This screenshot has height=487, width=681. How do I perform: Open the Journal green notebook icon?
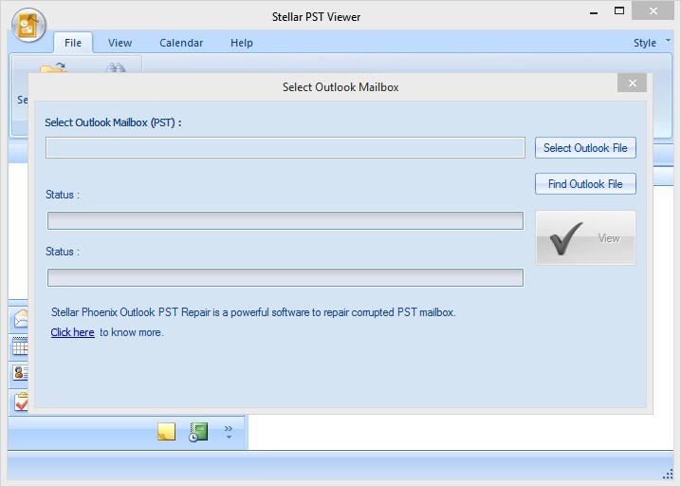tap(198, 432)
